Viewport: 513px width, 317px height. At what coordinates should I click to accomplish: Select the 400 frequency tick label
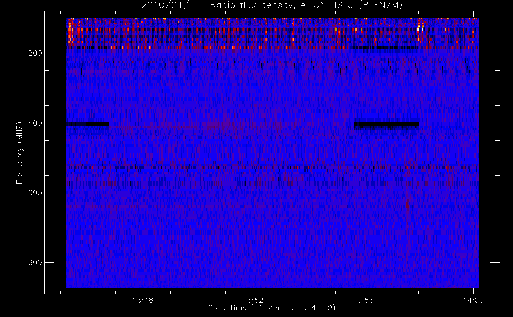point(35,123)
